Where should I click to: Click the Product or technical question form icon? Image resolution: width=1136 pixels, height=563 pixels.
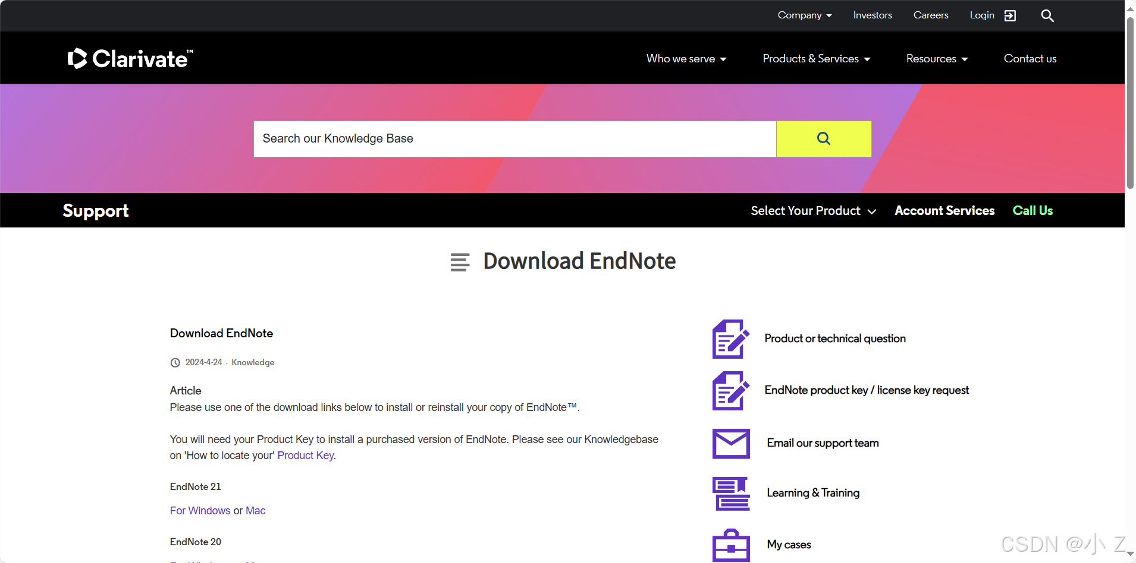(731, 339)
